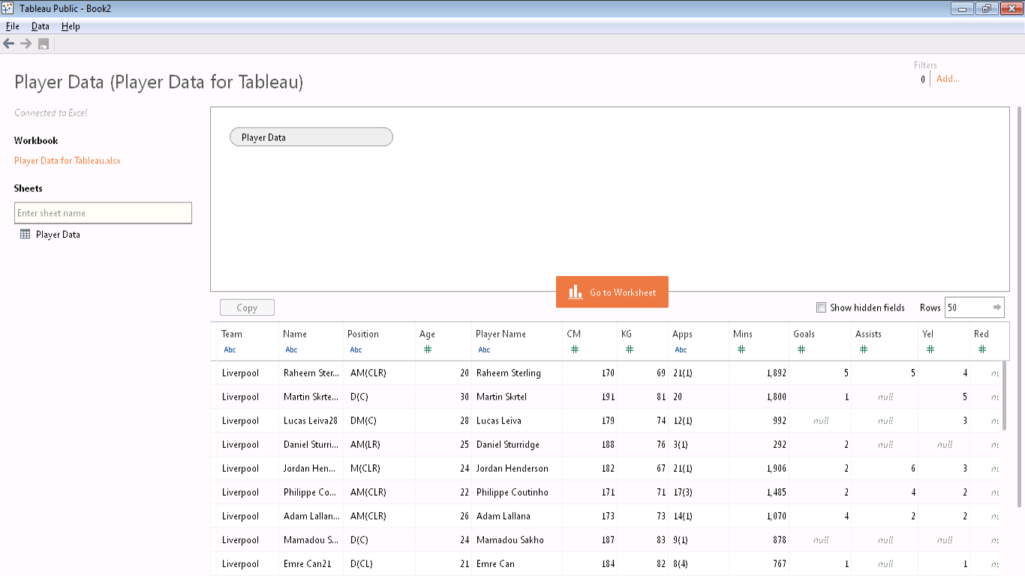Click the Abc data type icon under Team

[230, 349]
